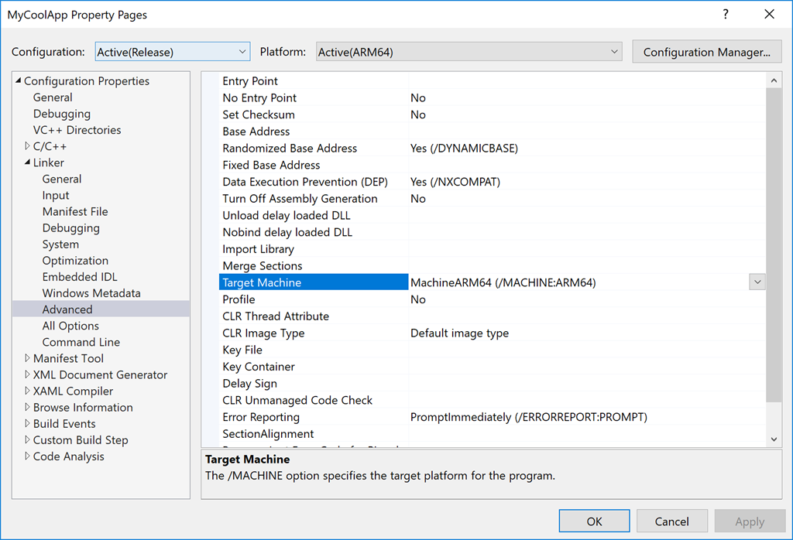
Task: Select Linker Optimization page
Action: 75,261
